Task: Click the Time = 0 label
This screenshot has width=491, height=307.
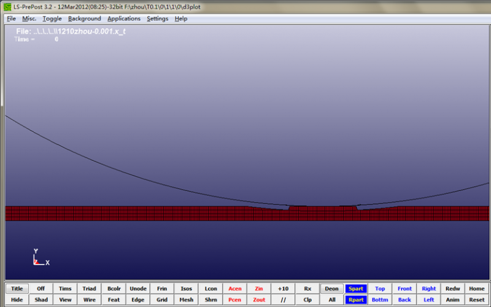Action: click(x=36, y=39)
